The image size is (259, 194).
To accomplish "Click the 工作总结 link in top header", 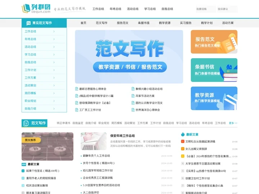I will 98,9.
